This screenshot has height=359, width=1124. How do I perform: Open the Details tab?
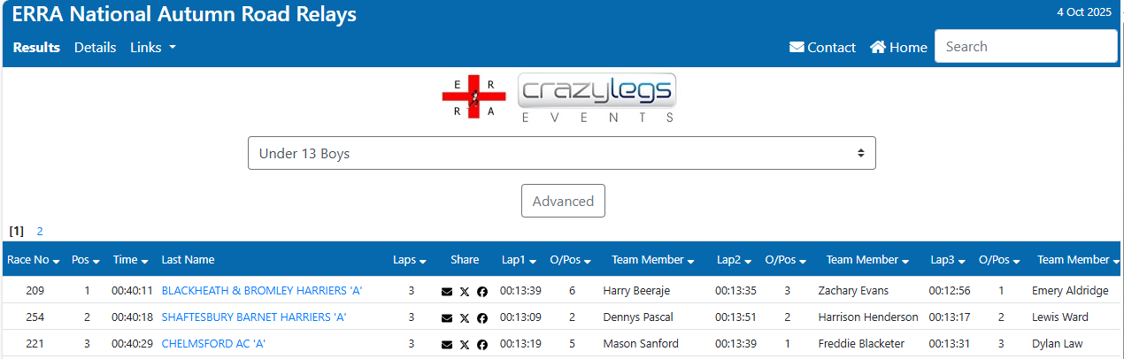coord(95,48)
